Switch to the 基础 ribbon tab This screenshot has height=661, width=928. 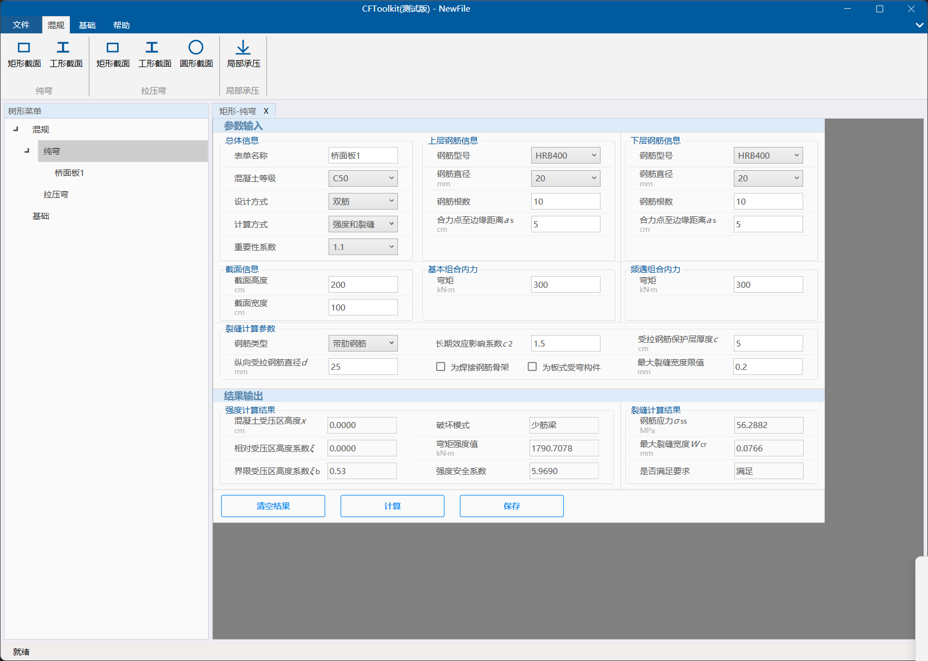coord(87,24)
